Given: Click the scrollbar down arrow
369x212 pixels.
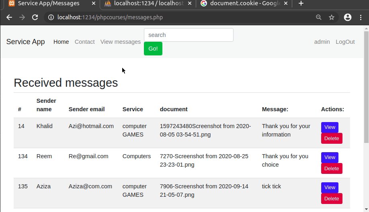Looking at the screenshot, I should (x=366, y=209).
